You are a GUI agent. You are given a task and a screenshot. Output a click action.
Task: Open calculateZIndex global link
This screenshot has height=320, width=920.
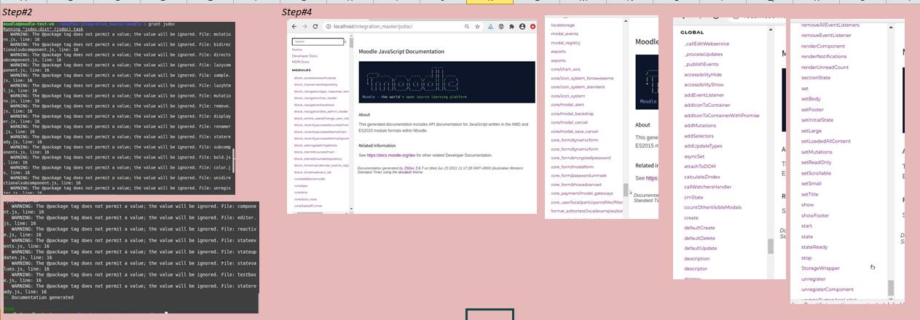click(703, 176)
